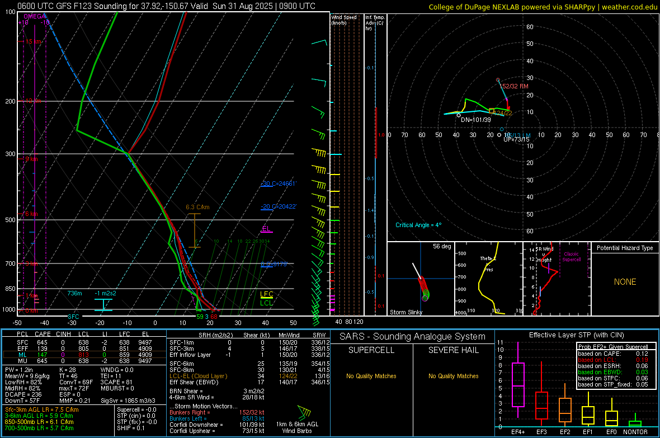660x438 pixels.
Task: Click the 56 deg slinky tilt value
Action: (441, 246)
